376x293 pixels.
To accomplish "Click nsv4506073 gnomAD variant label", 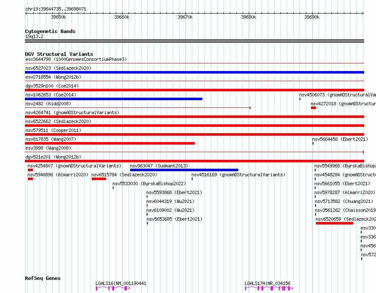I will [338, 95].
